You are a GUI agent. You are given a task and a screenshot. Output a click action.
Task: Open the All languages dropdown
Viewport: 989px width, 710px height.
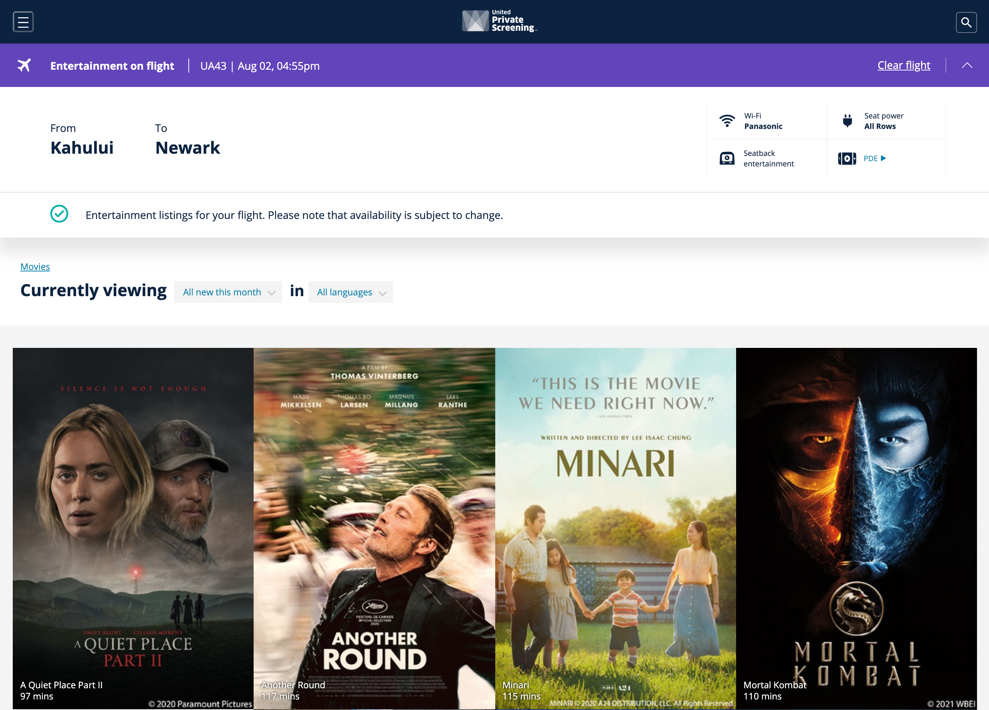point(350,292)
